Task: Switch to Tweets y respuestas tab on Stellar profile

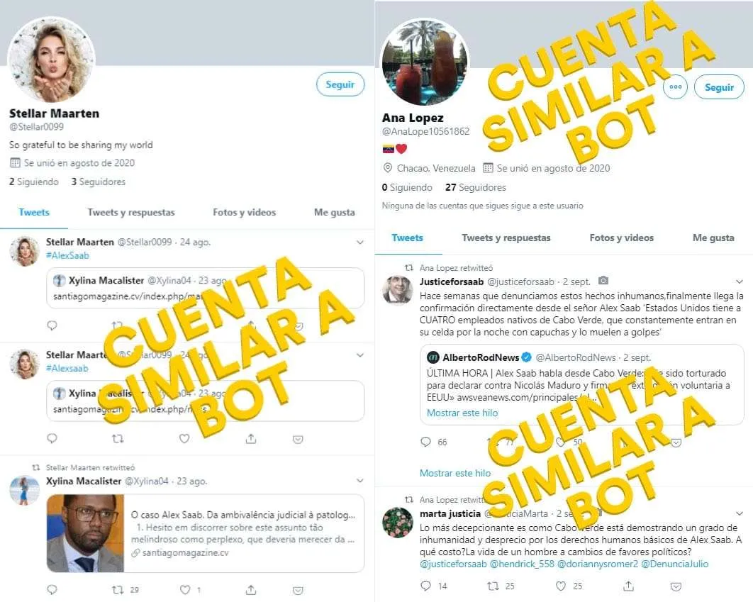Action: (131, 212)
